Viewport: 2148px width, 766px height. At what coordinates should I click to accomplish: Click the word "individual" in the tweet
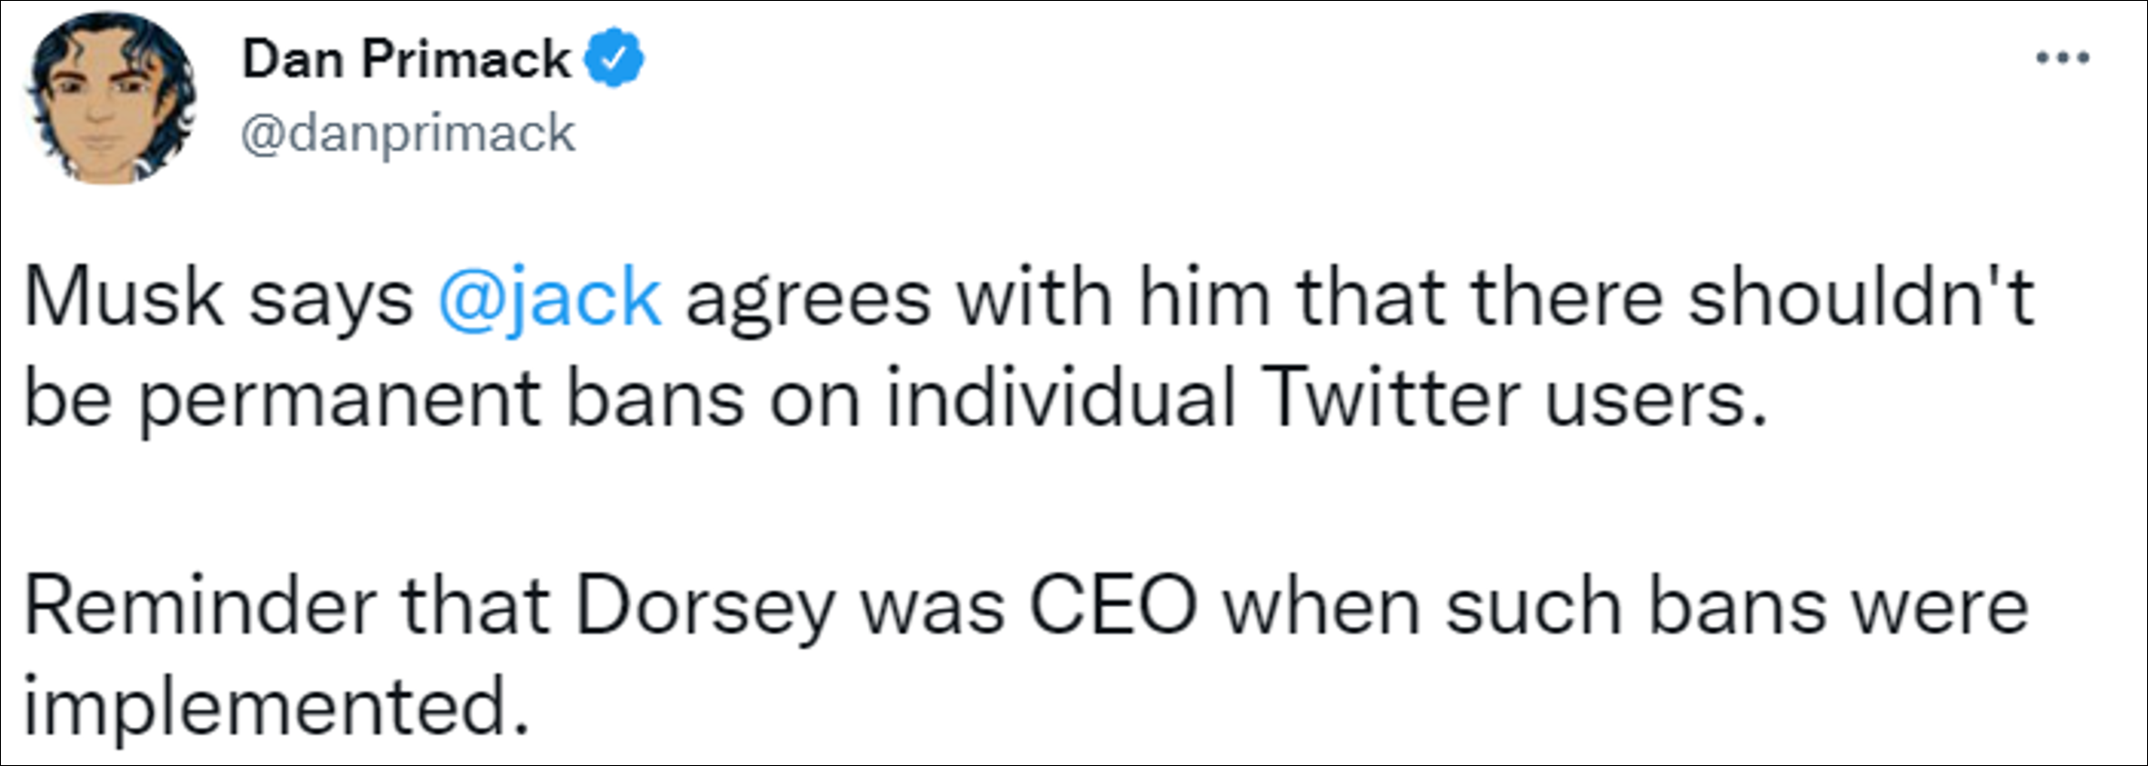1061,398
